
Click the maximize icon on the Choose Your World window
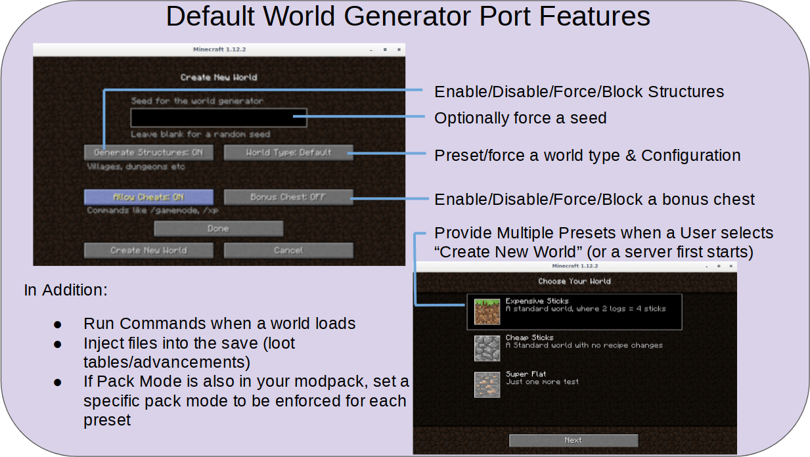[719, 266]
